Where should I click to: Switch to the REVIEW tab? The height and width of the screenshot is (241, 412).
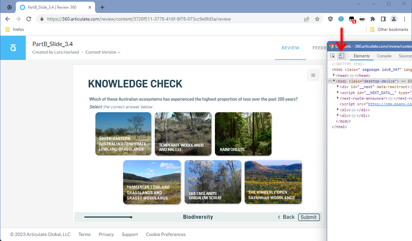[290, 48]
